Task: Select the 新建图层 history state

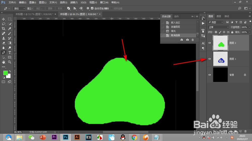Action: [x=178, y=27]
